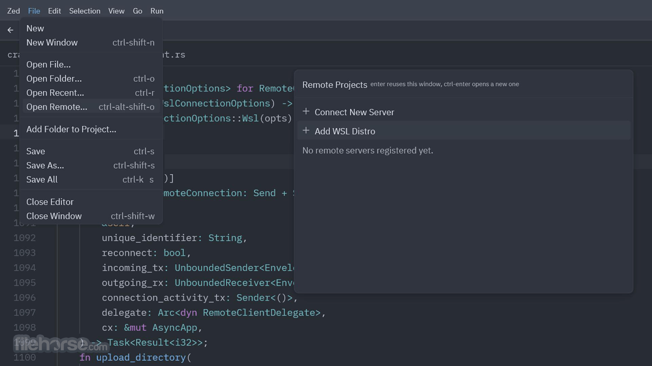Select New Window menu entry

[90, 42]
